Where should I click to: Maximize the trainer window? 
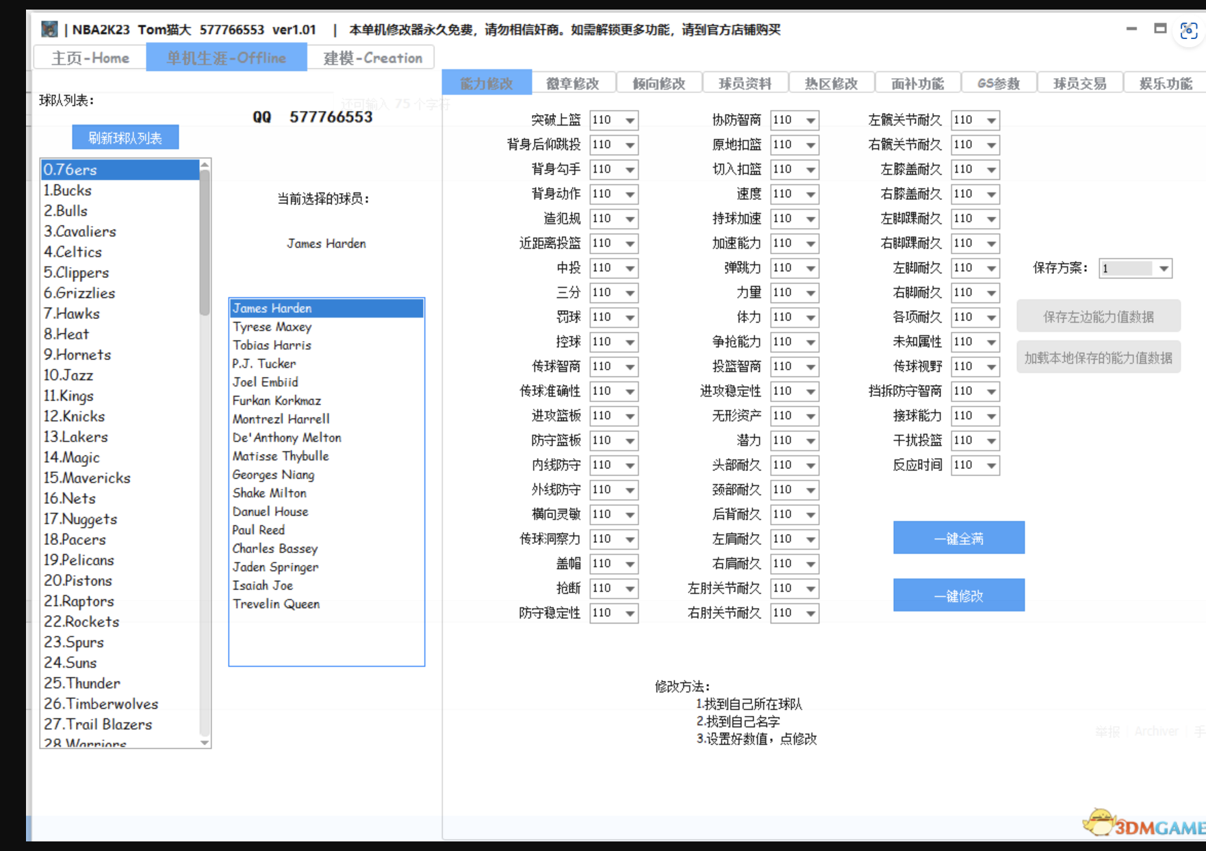pos(1160,29)
